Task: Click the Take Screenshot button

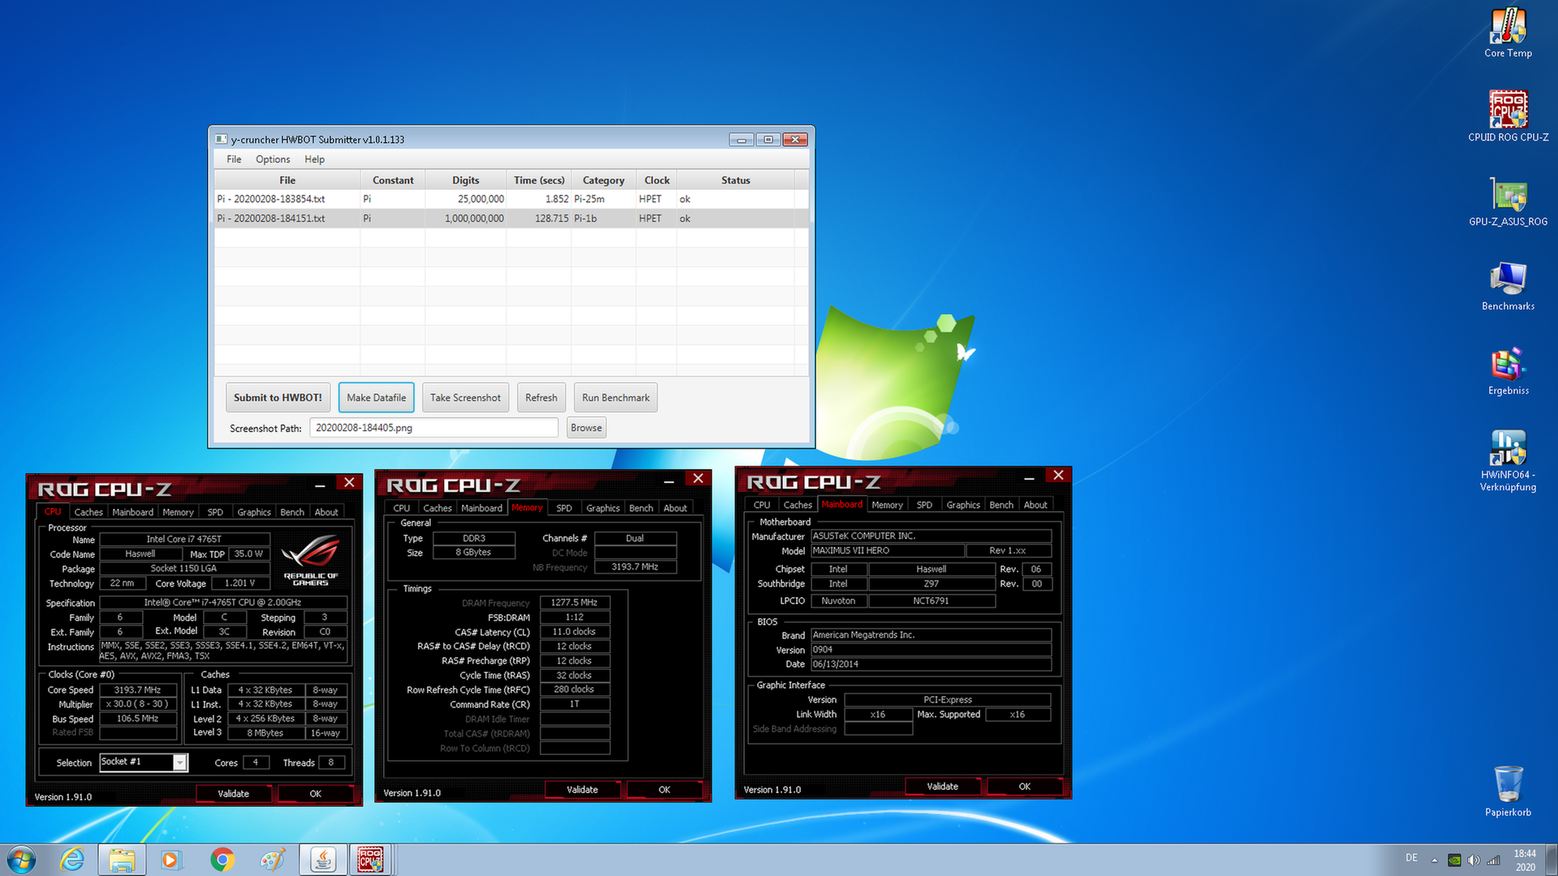Action: (466, 397)
